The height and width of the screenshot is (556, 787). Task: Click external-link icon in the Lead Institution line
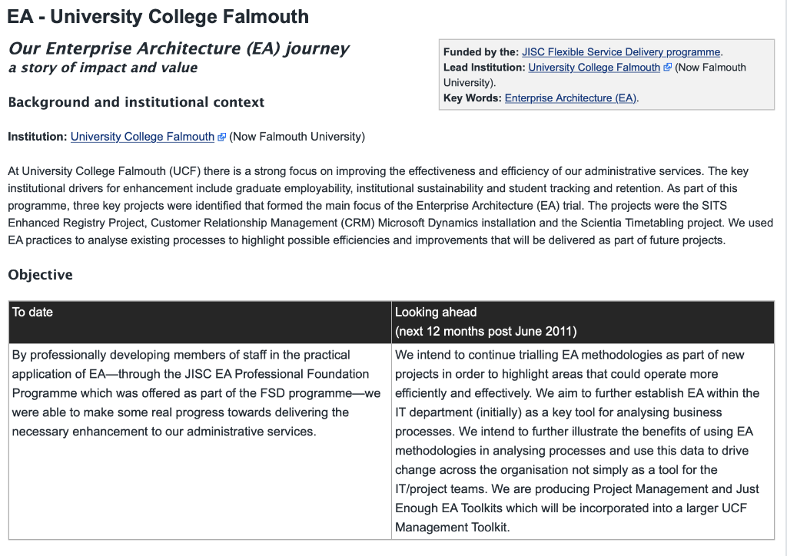click(667, 68)
